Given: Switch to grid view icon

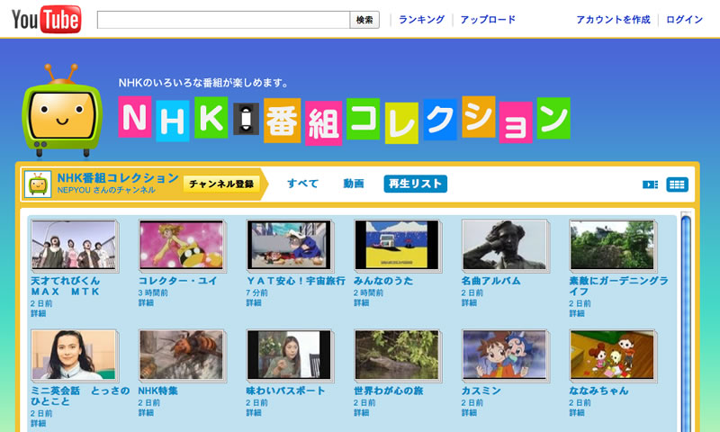Looking at the screenshot, I should [678, 184].
